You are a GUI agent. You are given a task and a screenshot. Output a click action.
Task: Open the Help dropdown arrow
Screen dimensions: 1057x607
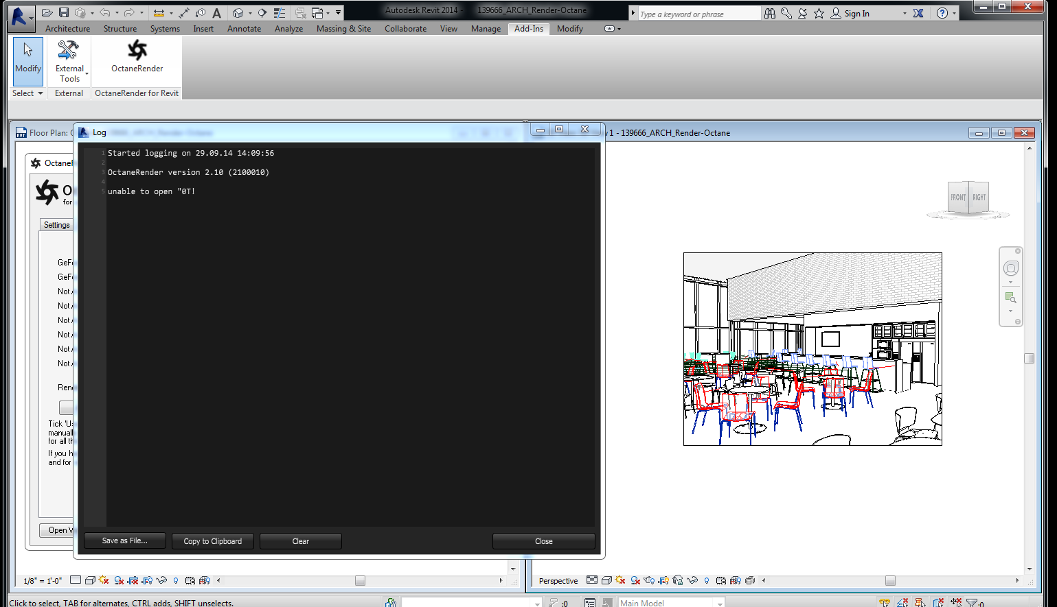tap(954, 13)
